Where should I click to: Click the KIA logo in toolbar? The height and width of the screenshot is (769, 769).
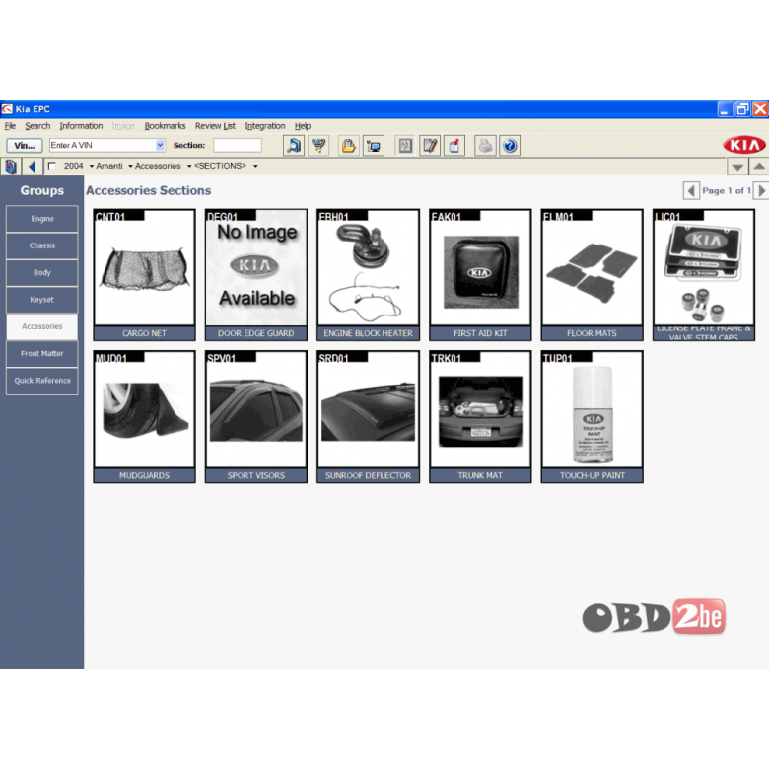743,145
